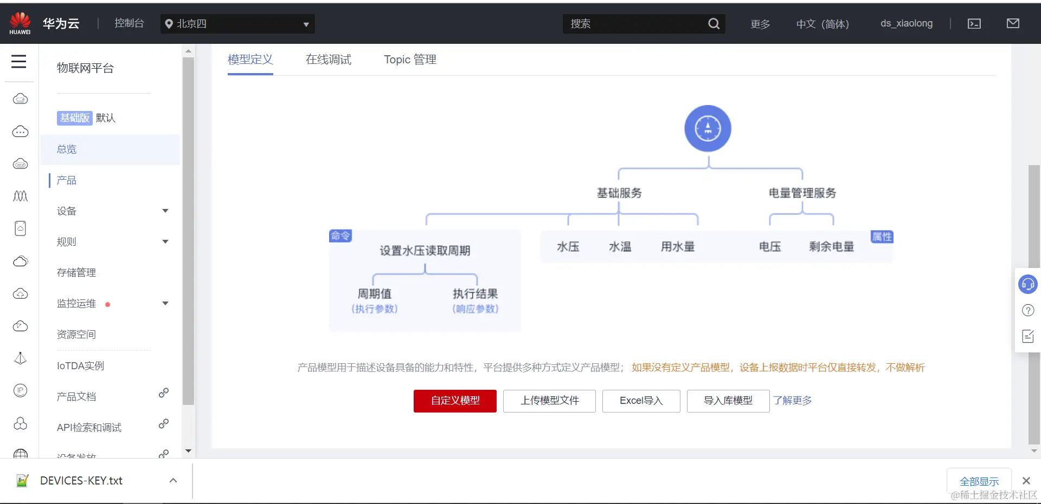Click the blue device model circle icon
This screenshot has width=1041, height=504.
708,128
